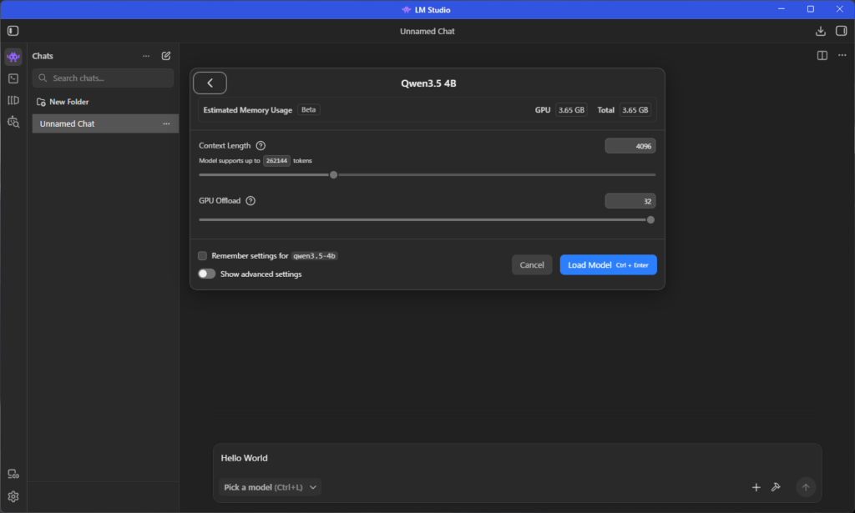The height and width of the screenshot is (513, 855).
Task: Open the downloads icon in top bar
Action: pos(820,31)
